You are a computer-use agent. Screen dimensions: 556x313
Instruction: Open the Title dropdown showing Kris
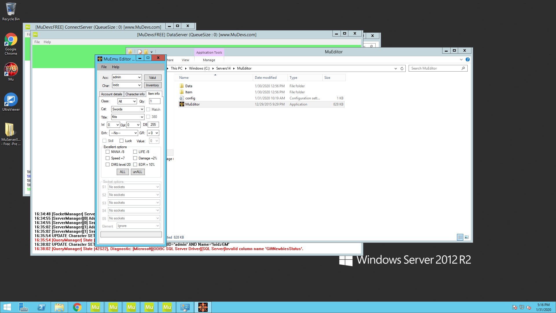(127, 117)
